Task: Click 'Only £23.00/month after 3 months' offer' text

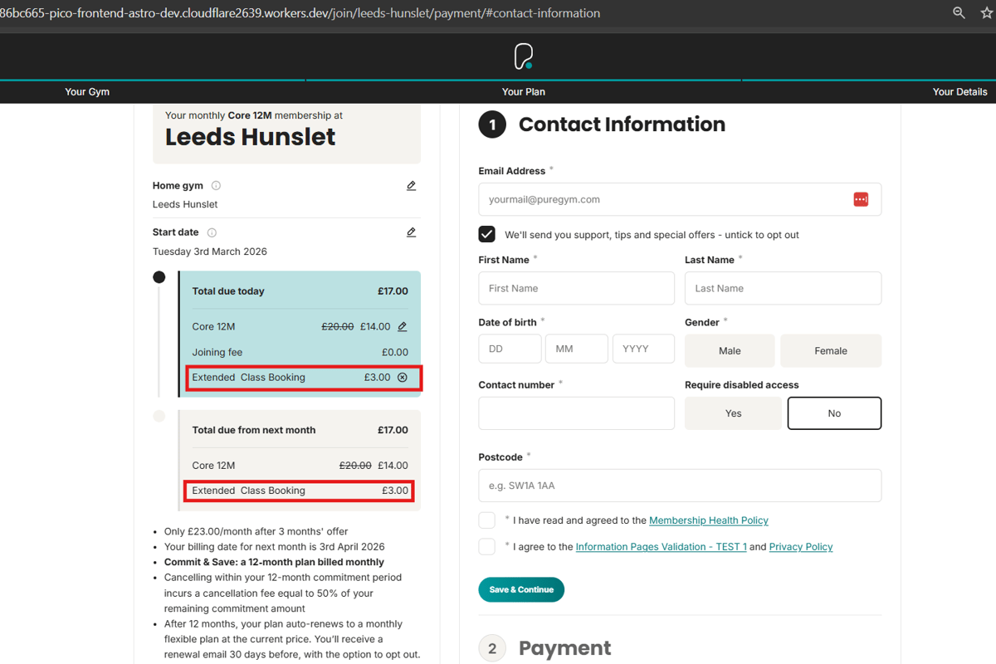Action: click(x=256, y=531)
